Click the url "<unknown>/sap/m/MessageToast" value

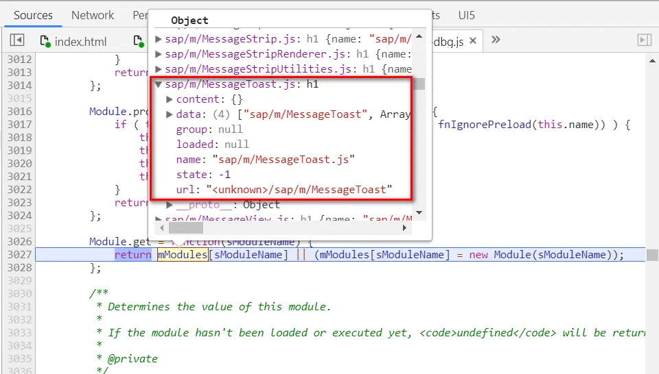click(299, 190)
